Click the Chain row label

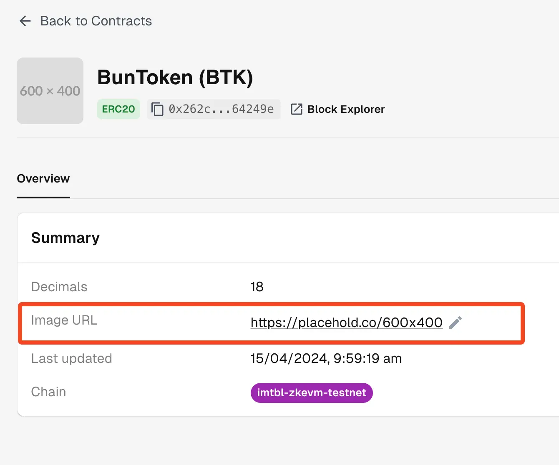click(x=48, y=392)
